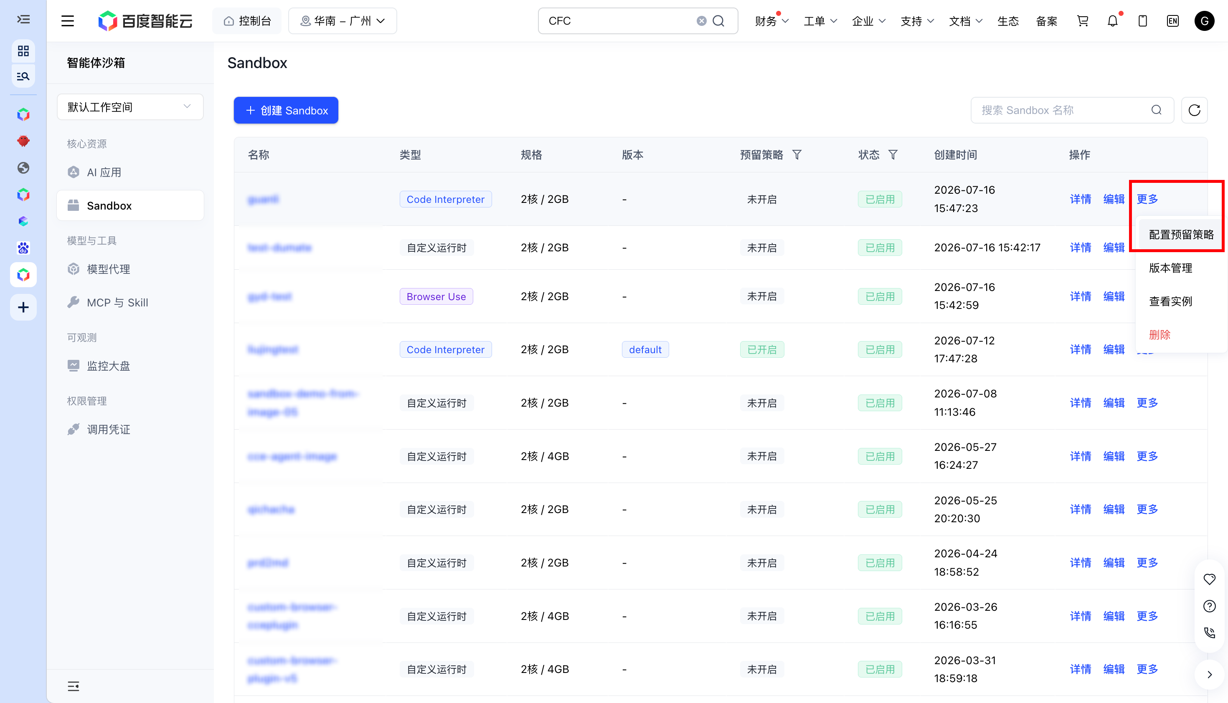Screen dimensions: 1228x703
Task: Open 更多 for the 2026-05-27 row
Action: (1147, 456)
